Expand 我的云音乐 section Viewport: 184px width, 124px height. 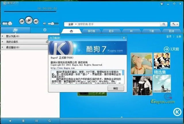pyautogui.click(x=3, y=42)
